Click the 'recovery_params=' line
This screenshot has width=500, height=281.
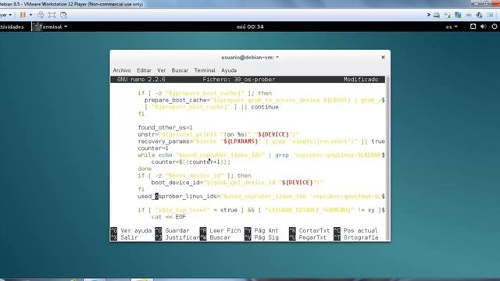click(261, 141)
